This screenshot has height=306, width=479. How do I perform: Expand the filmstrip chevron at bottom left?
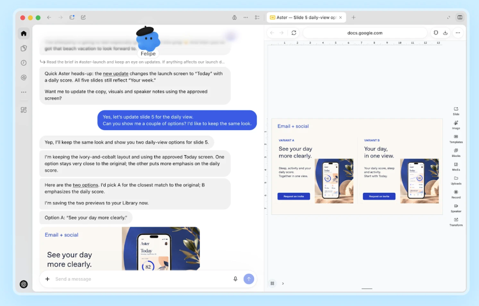[x=283, y=284]
